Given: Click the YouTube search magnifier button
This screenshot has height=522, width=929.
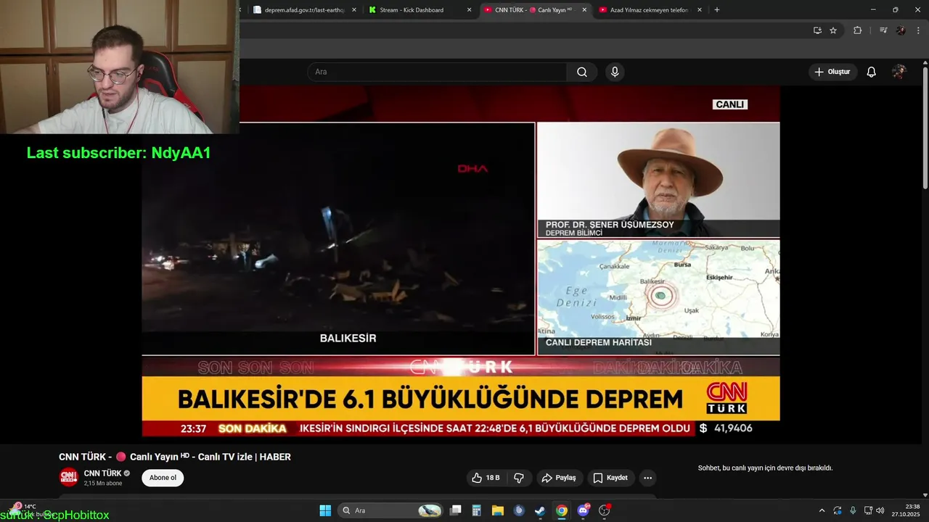Looking at the screenshot, I should click(x=582, y=72).
